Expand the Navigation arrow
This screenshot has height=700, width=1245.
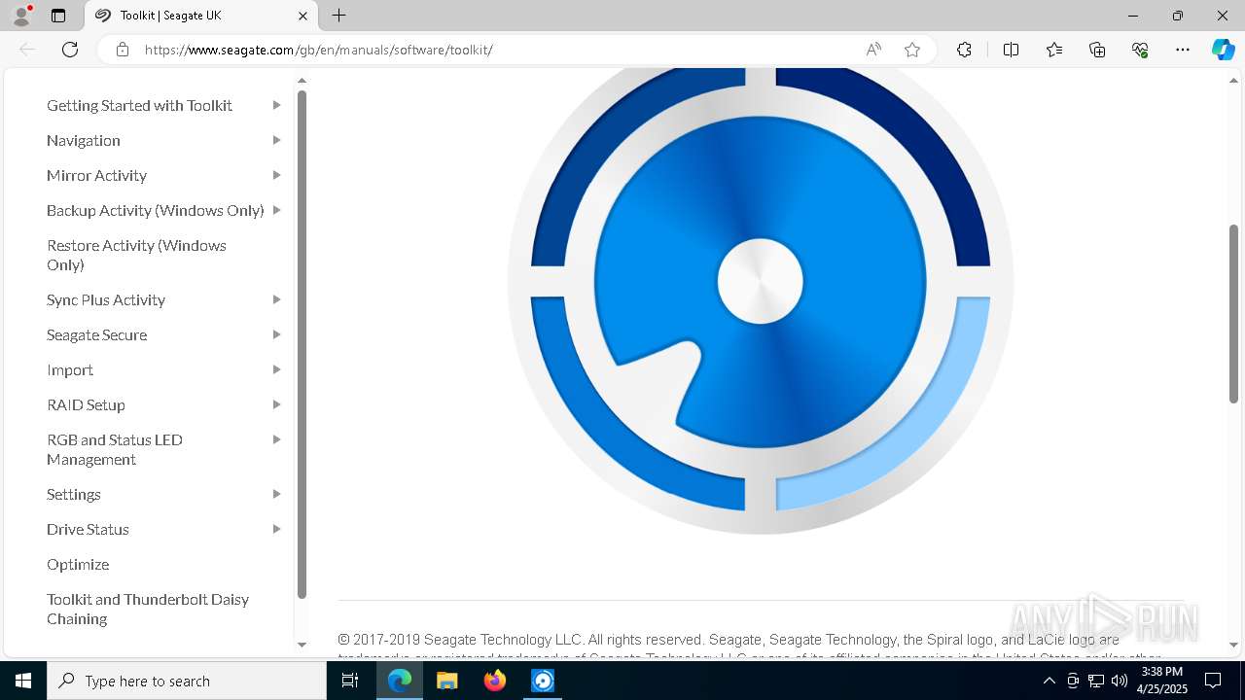coord(277,140)
